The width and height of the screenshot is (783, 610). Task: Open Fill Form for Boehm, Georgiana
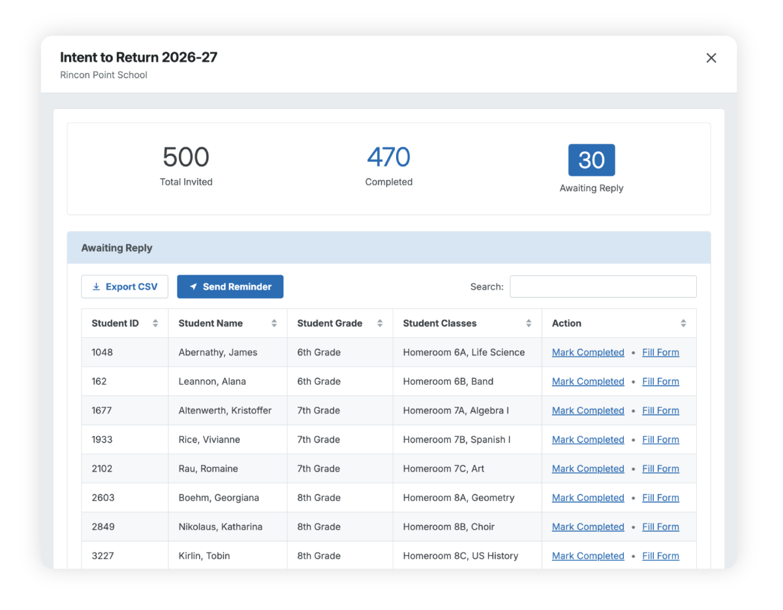(660, 498)
